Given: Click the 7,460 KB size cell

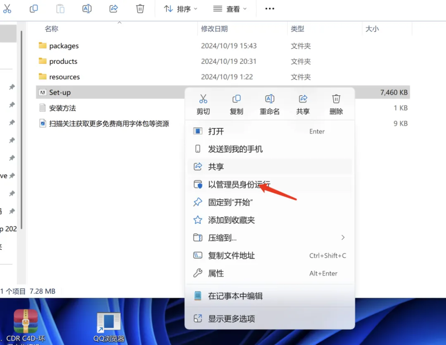Looking at the screenshot, I should coord(394,92).
